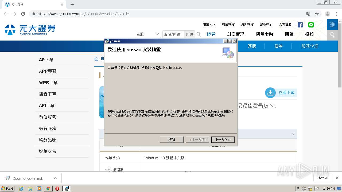
Task: Open Yuanta's LINE icon
Action: click(311, 25)
